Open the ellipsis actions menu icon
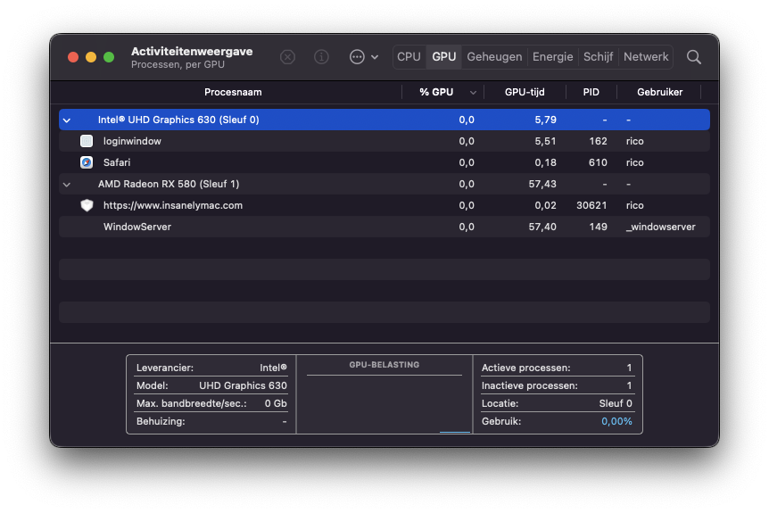Viewport: 769px width, 513px height. (x=357, y=57)
